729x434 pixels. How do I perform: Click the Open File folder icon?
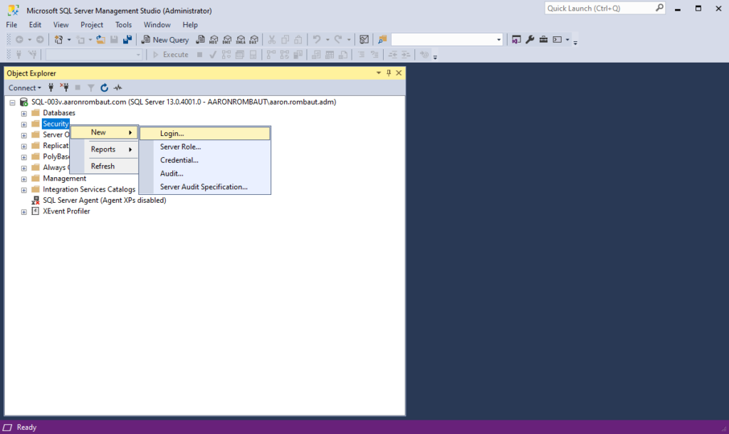[x=101, y=40]
